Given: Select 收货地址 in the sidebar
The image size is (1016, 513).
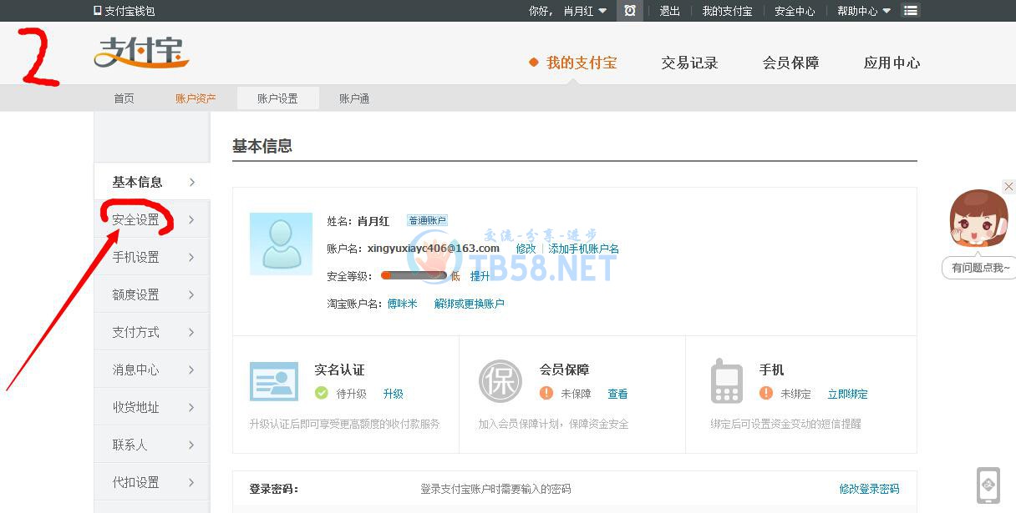Looking at the screenshot, I should coord(152,407).
